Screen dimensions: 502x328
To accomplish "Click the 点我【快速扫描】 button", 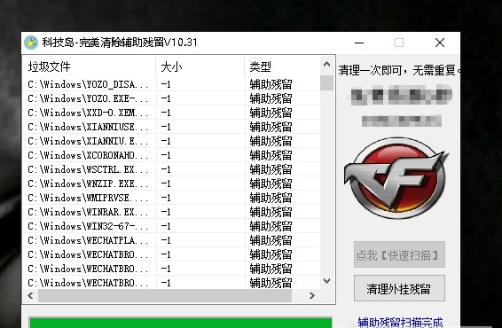I will point(399,254).
